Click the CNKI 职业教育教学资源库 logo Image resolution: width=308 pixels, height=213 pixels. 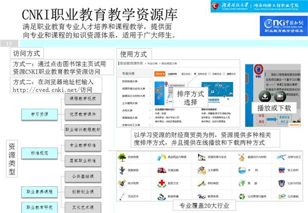(x=283, y=26)
